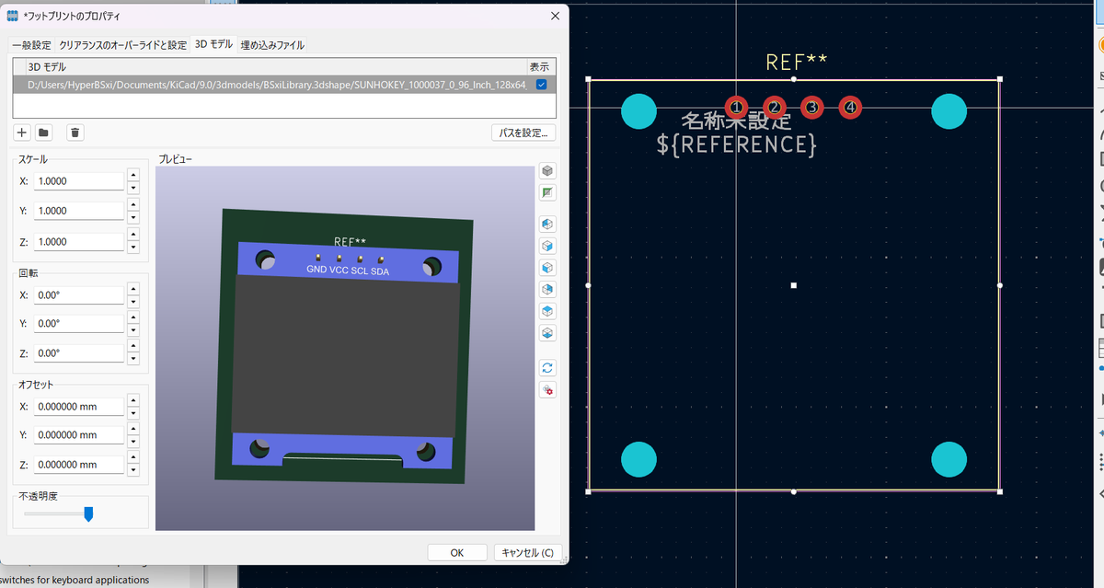Select bottom-left mounting hole in canvas
Image resolution: width=1104 pixels, height=588 pixels.
coord(638,459)
